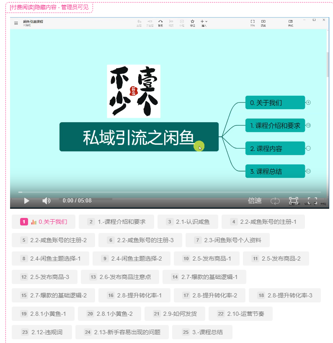Click the 联系 relationship toolbar icon

pyautogui.click(x=160, y=23)
